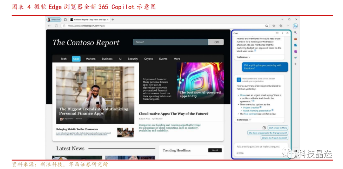
Task: Focus the Contoso Report Search field
Action: click(x=171, y=42)
